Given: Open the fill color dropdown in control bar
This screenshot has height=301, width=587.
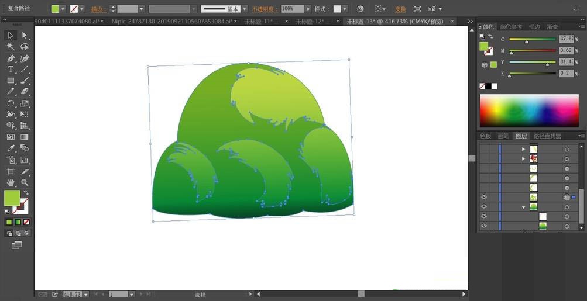Looking at the screenshot, I should pyautogui.click(x=63, y=9).
